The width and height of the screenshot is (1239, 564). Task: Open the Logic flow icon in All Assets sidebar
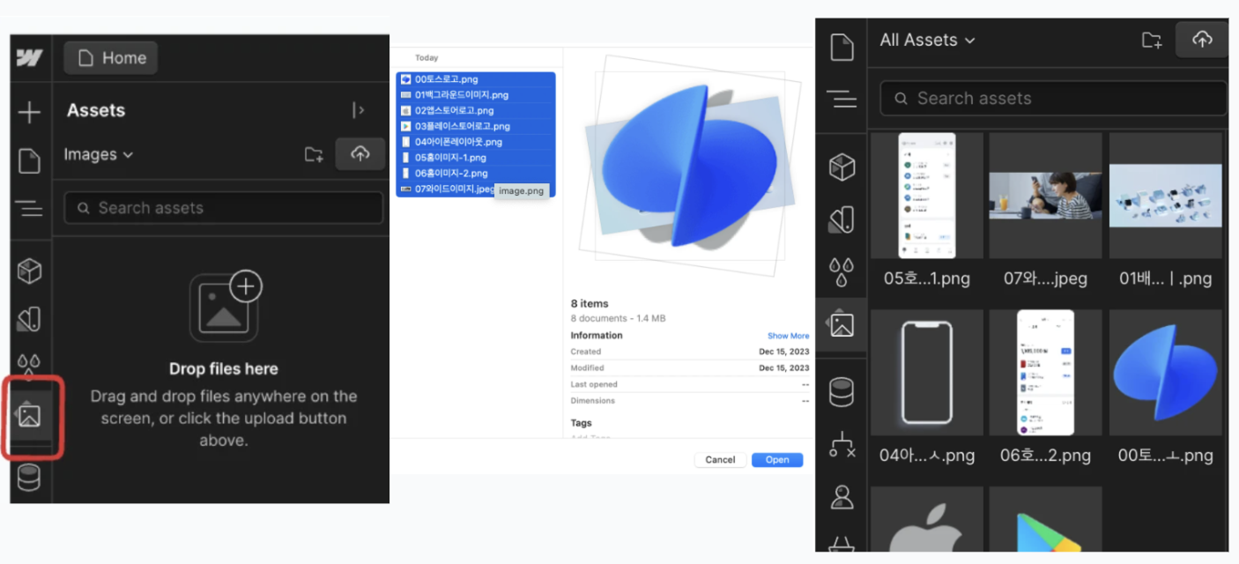[842, 445]
